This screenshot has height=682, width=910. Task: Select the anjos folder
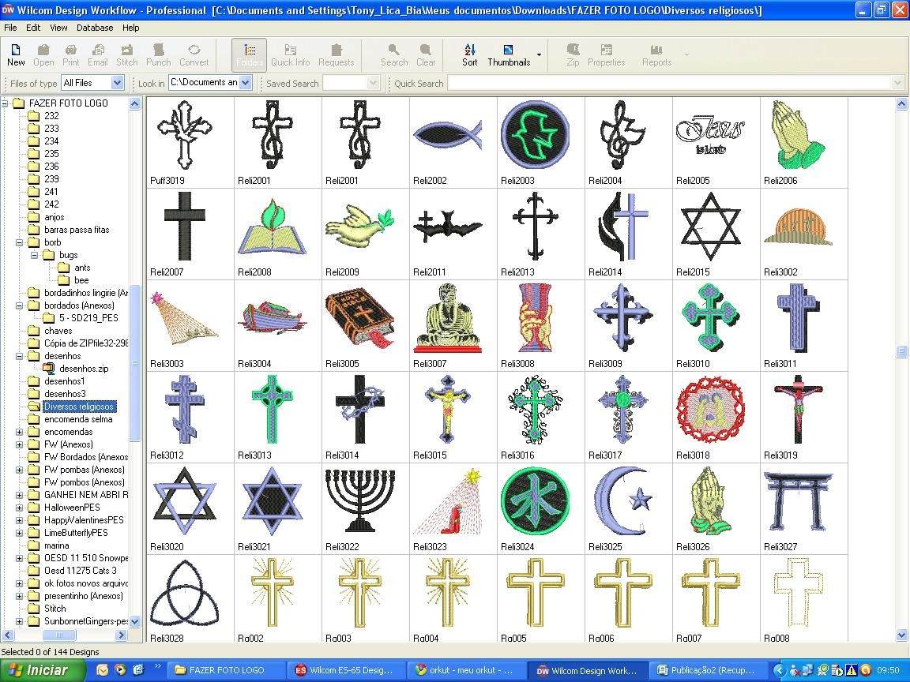click(x=54, y=217)
